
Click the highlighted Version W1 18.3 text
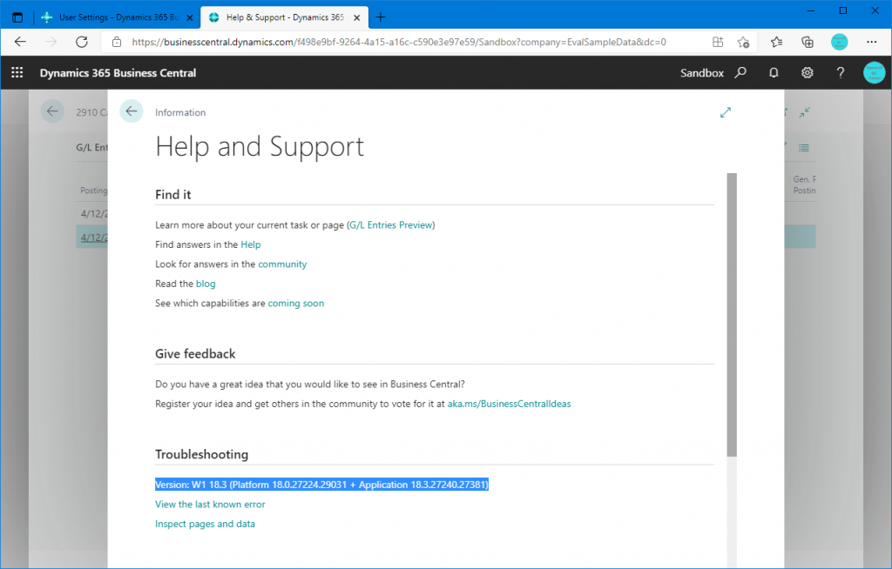(x=322, y=485)
